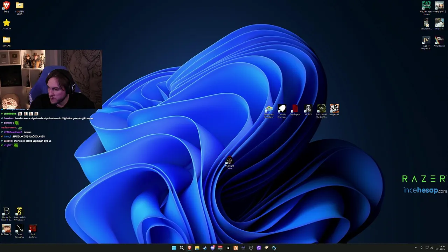Open the taskbar clock and date
This screenshot has width=448, height=252.
point(440,248)
